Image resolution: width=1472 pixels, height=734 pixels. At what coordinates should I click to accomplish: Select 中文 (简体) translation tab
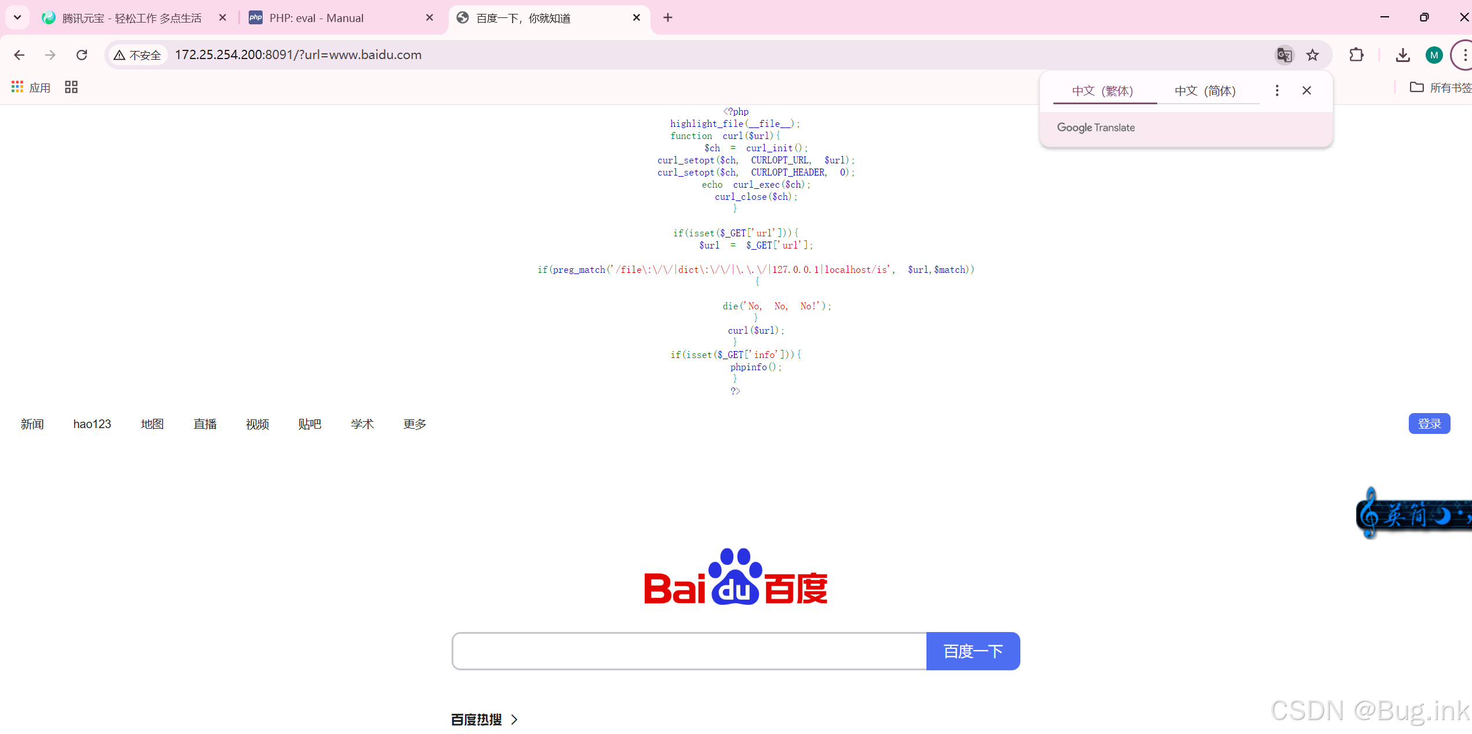pos(1205,91)
